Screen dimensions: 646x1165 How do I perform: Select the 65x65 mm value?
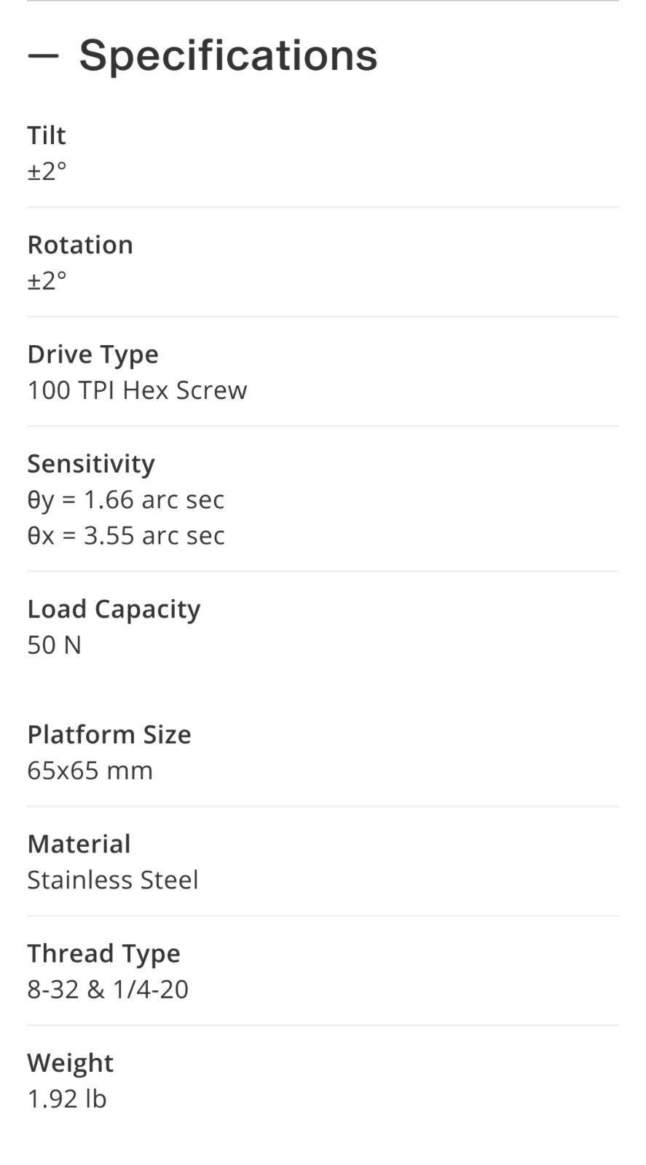(90, 770)
